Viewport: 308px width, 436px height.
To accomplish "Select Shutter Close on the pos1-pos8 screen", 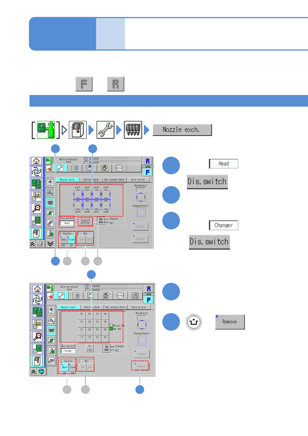I will pyautogui.click(x=71, y=239).
